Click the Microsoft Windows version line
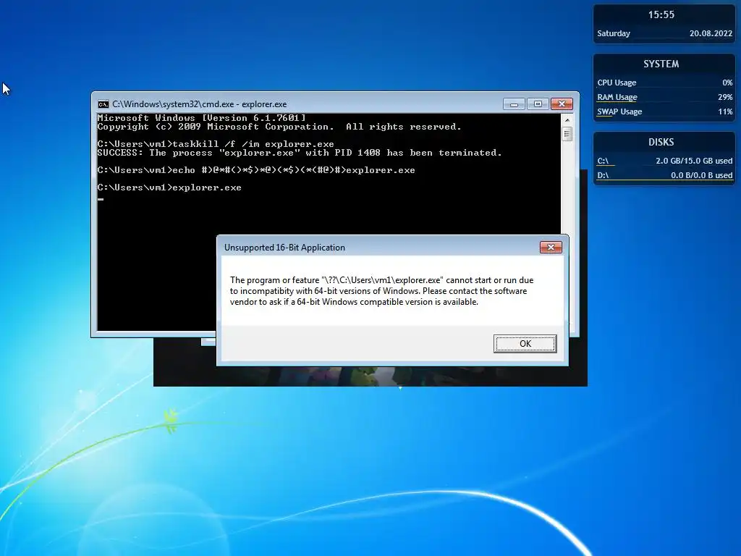The image size is (741, 556). 201,118
